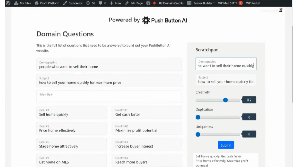
Task: Edit Goal #3 'Stage home attractively' field
Action: pos(71,144)
